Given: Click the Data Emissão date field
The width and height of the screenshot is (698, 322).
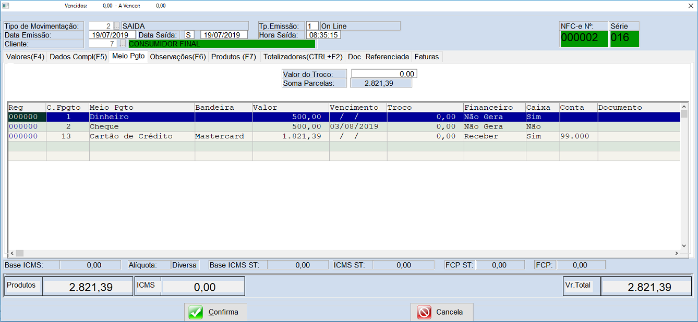Looking at the screenshot, I should click(x=112, y=35).
